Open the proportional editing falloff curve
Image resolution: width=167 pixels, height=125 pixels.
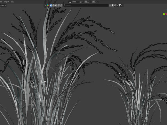97,2
